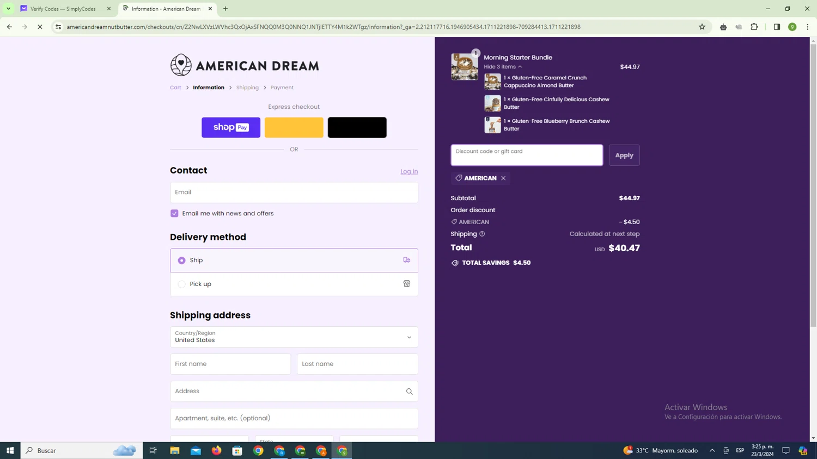
Task: Click the Payment breadcrumb step
Action: click(282, 88)
